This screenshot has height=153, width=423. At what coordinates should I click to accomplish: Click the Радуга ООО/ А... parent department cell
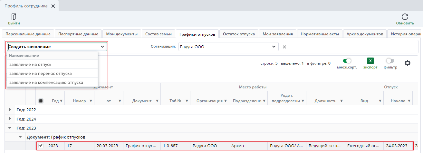pyautogui.click(x=287, y=146)
